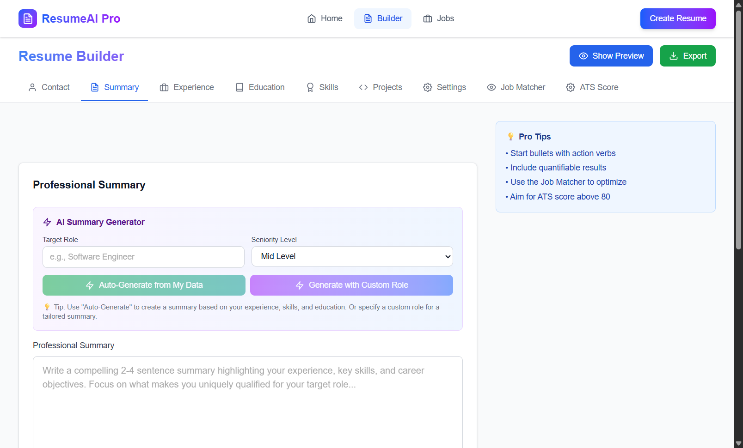Open the Seniority Level dropdown

click(352, 256)
